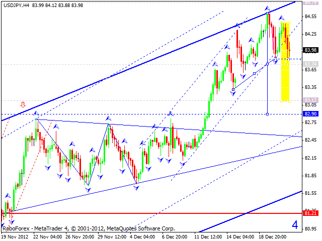Click the 82.15 price scale value

310,158
